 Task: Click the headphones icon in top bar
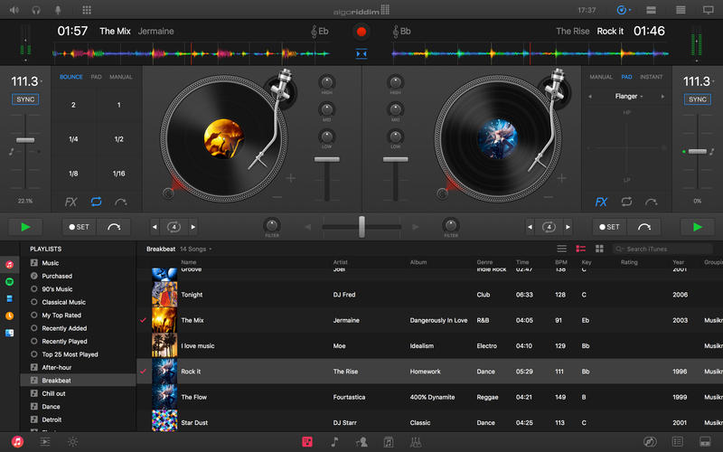coord(36,10)
